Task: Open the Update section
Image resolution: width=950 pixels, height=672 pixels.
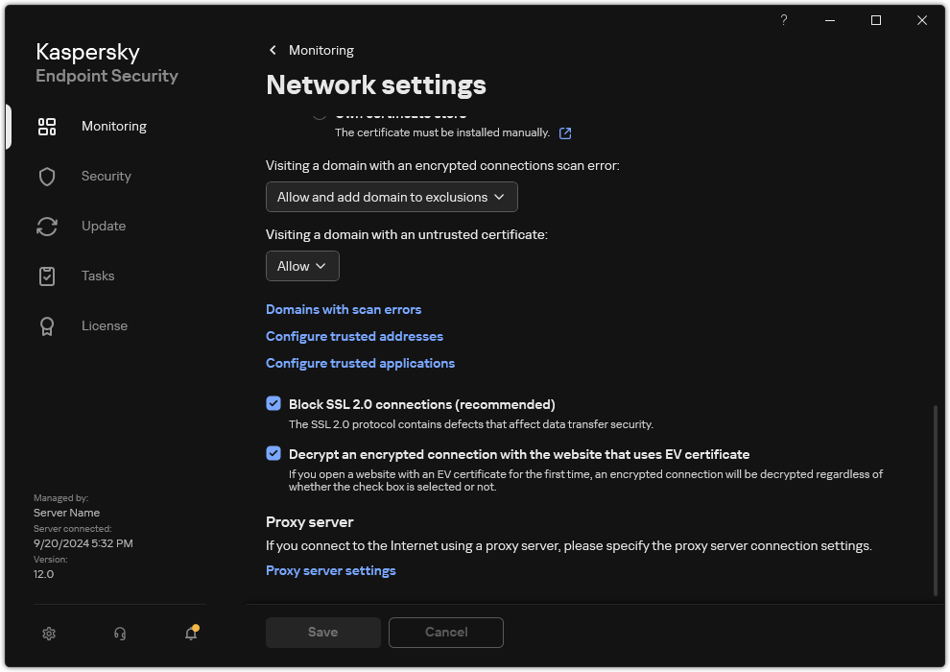Action: pos(47,226)
